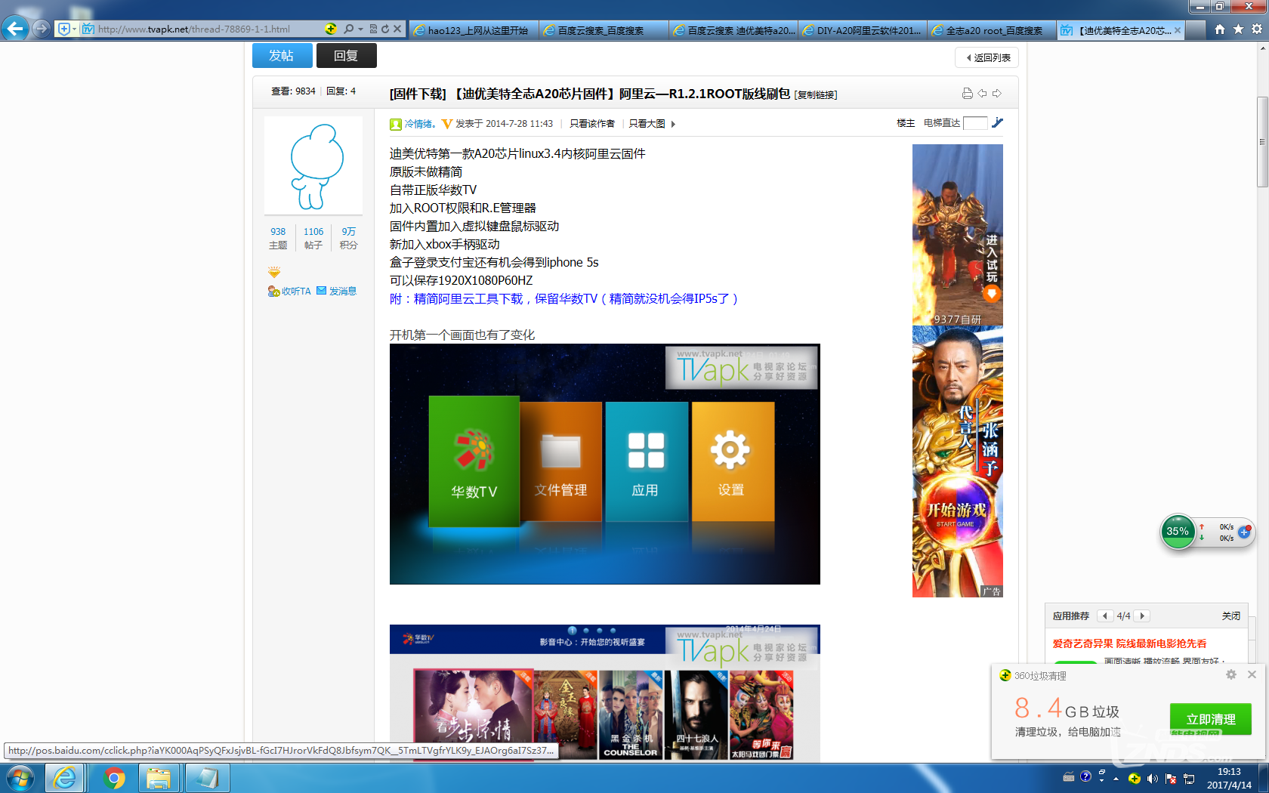Click 返回列表 back to list button
The height and width of the screenshot is (793, 1269).
tap(987, 57)
